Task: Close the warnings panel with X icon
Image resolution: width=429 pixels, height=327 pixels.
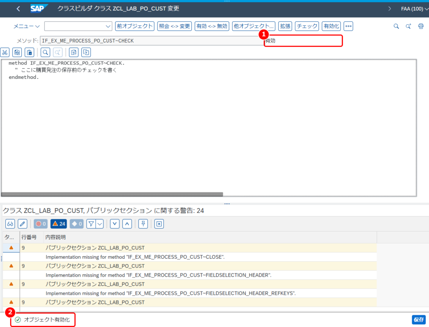Action: 159,224
